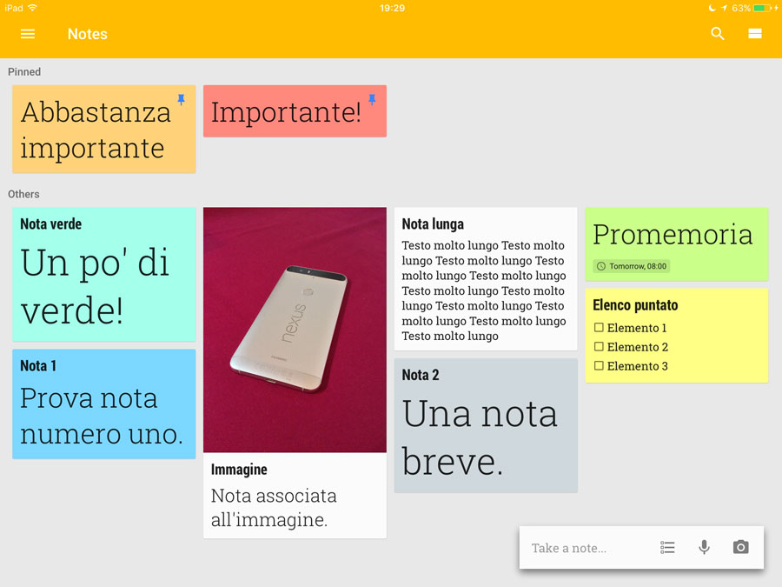This screenshot has height=587, width=782.
Task: Check the Elemento 3 checkbox
Action: click(599, 365)
